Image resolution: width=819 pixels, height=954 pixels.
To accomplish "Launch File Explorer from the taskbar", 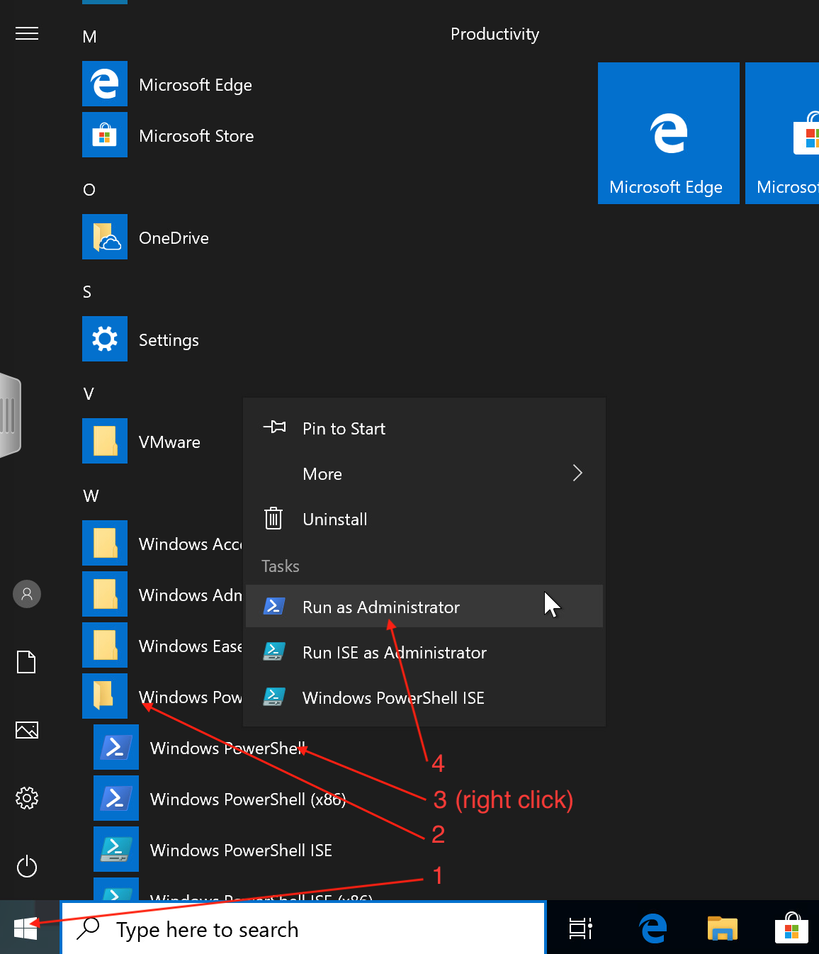I will [x=722, y=928].
